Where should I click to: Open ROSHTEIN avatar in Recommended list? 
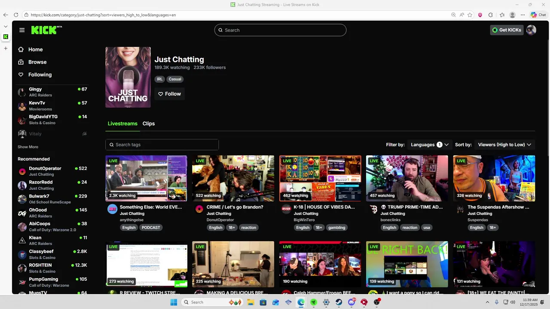click(22, 268)
